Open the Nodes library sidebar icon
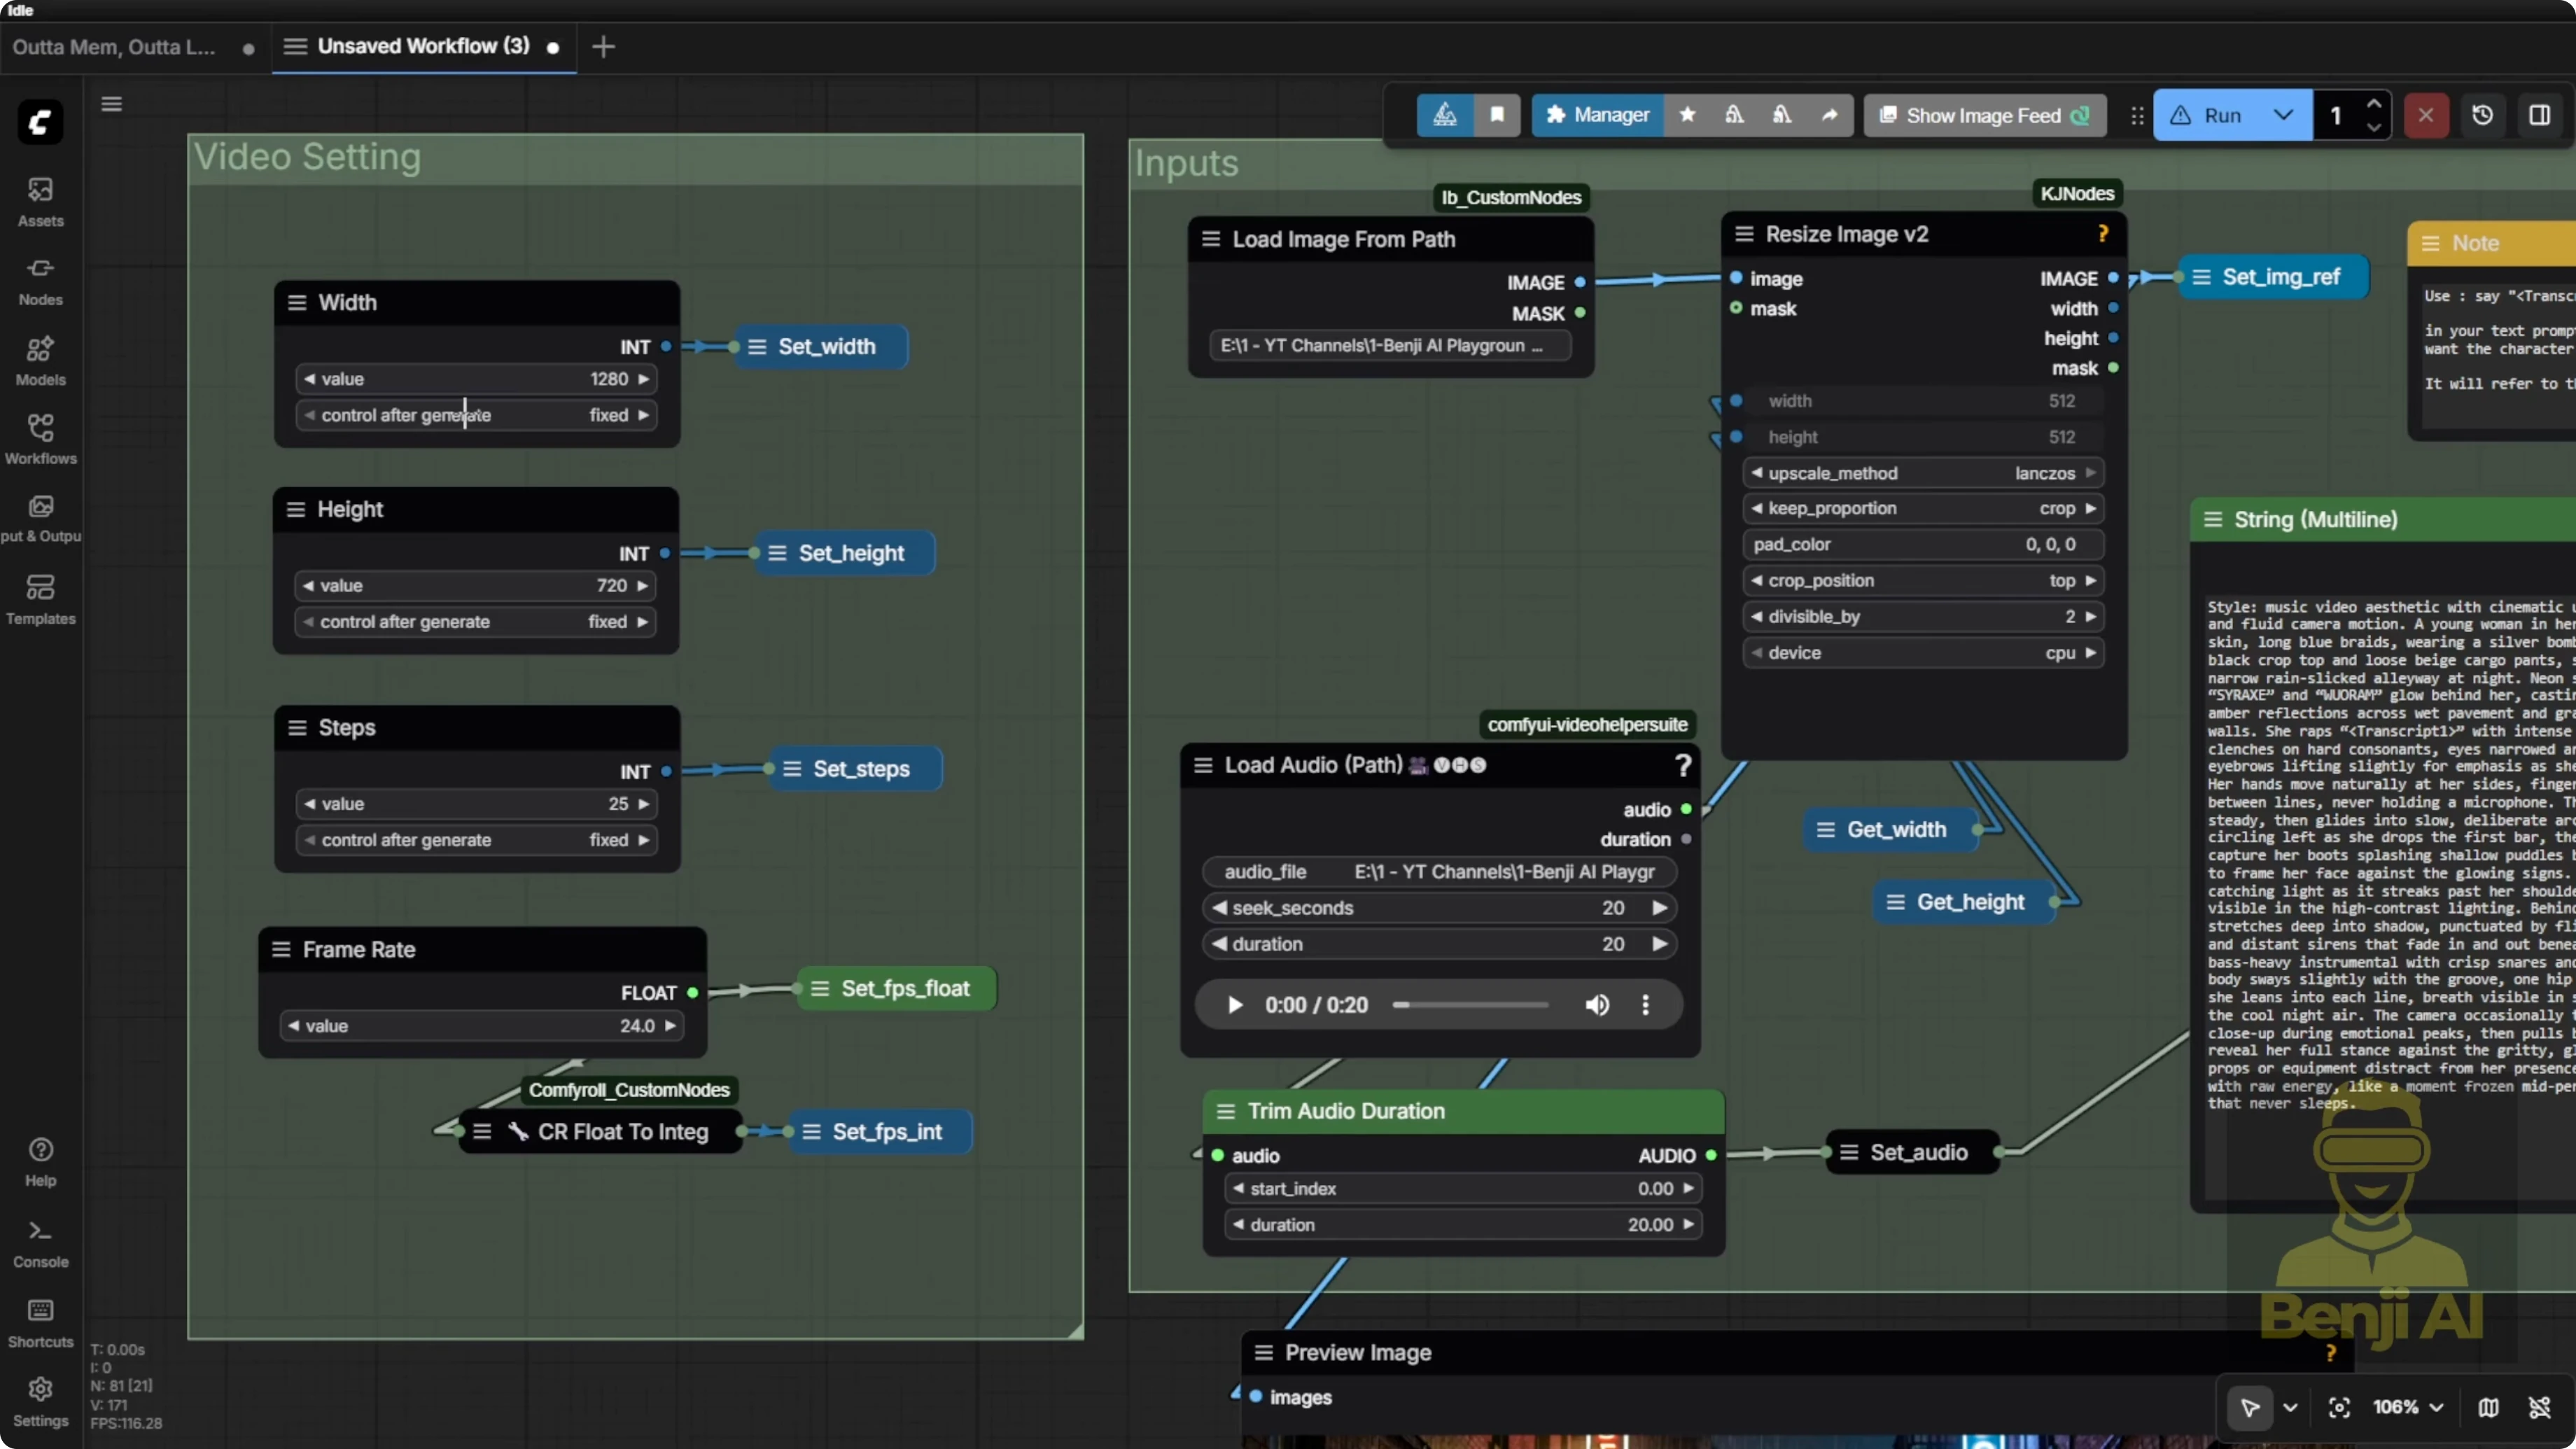2576x1449 pixels. (40, 280)
